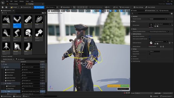Select the Spine module asset

[28, 48]
